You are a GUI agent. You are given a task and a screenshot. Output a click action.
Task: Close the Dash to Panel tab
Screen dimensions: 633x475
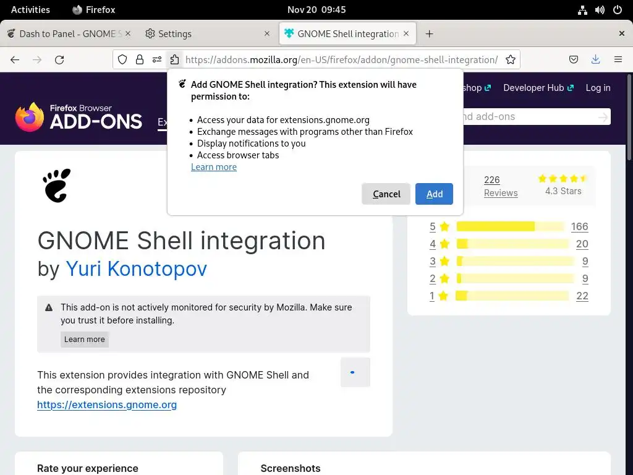click(x=127, y=33)
